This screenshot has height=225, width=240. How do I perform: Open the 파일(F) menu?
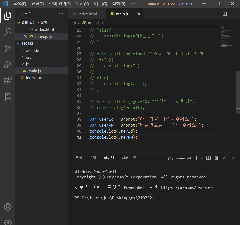[20, 4]
